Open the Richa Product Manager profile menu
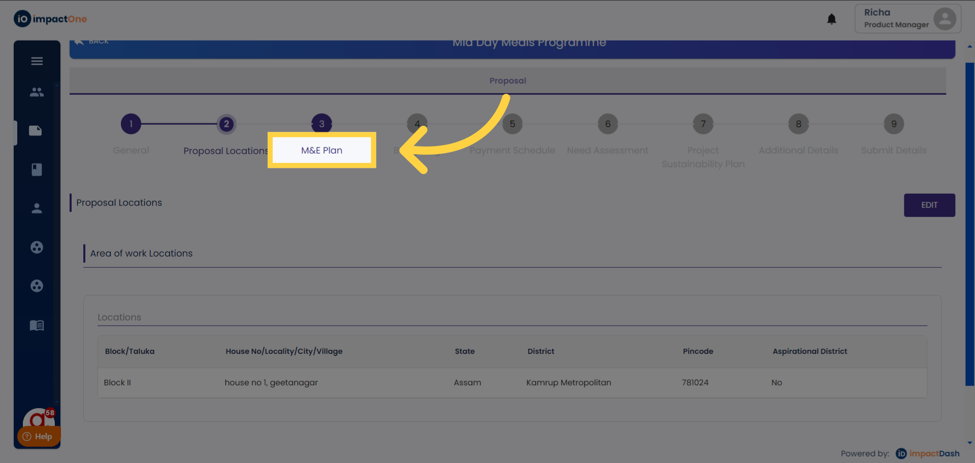The image size is (975, 463). [x=907, y=19]
